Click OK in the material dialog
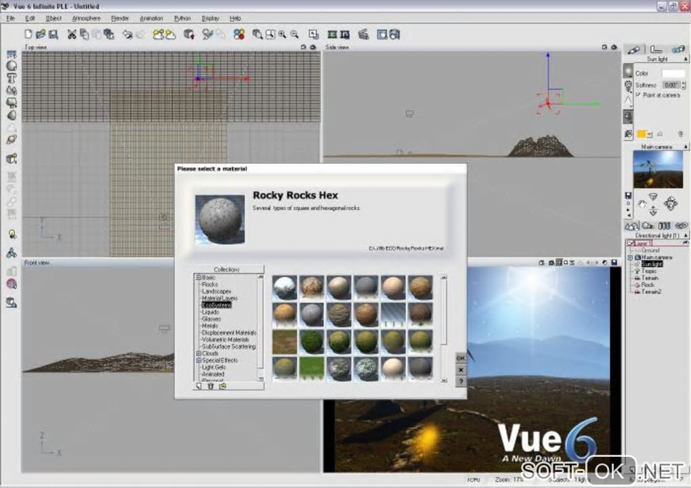691x488 pixels. [461, 358]
